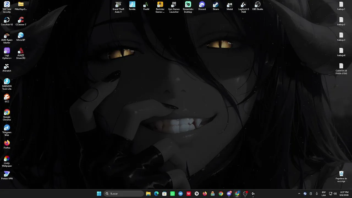Open WhatsApp from the taskbar
The width and height of the screenshot is (352, 198).
(172, 194)
